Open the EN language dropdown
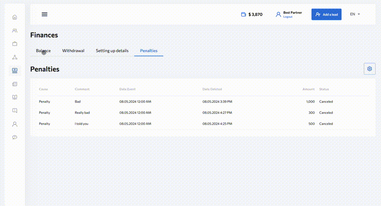The width and height of the screenshot is (381, 206). pos(355,14)
